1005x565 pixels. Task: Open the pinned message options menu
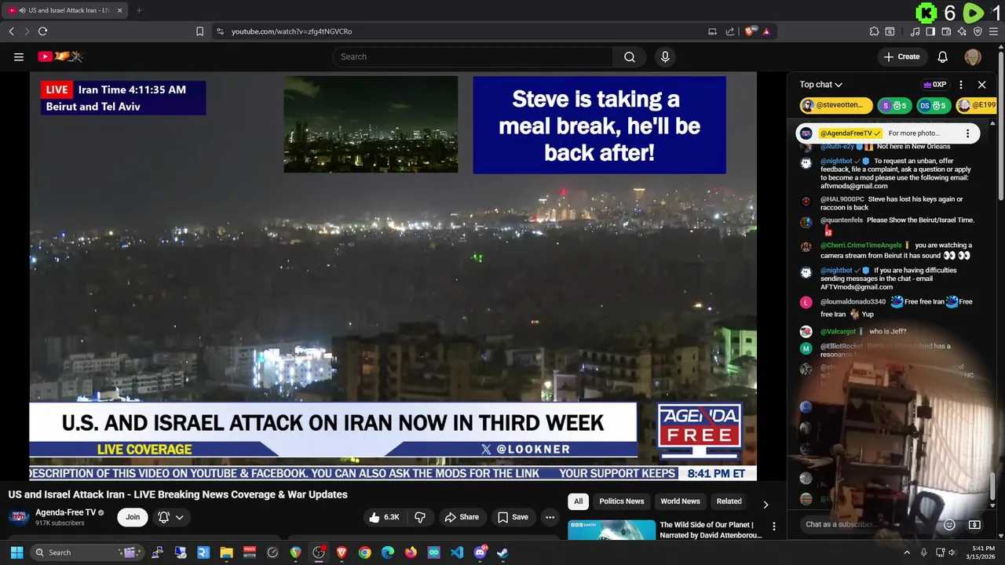(x=967, y=133)
